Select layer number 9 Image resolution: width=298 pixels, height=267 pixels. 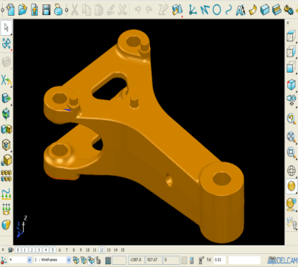tap(81, 250)
